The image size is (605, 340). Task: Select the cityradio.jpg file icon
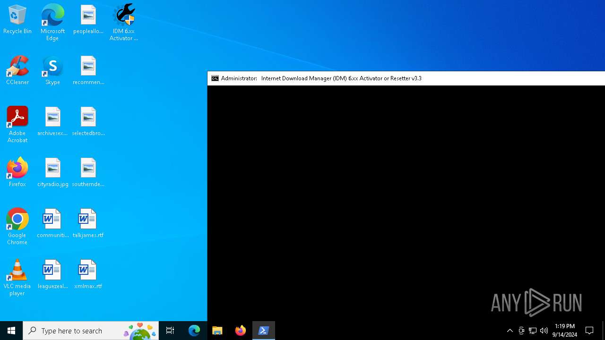[52, 173]
